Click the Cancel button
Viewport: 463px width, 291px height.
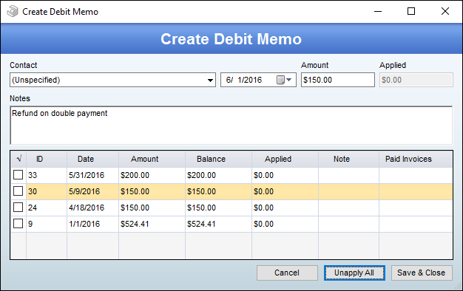[287, 273]
